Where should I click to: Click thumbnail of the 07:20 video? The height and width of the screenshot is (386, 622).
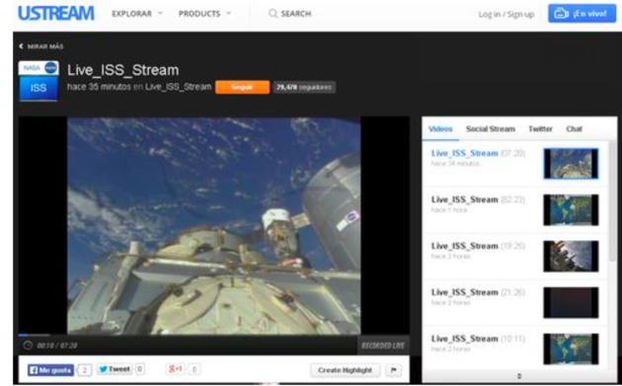point(571,164)
